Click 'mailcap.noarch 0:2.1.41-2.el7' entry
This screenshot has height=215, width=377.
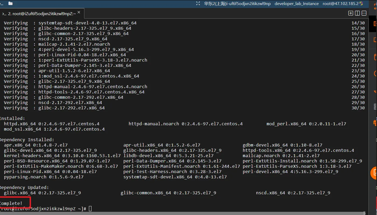[281, 156]
